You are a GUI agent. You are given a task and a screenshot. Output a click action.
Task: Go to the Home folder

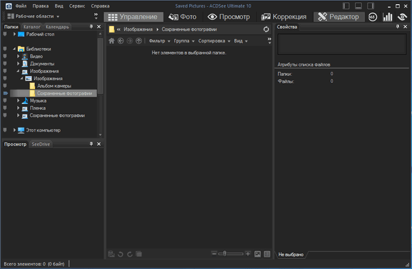tap(112, 41)
